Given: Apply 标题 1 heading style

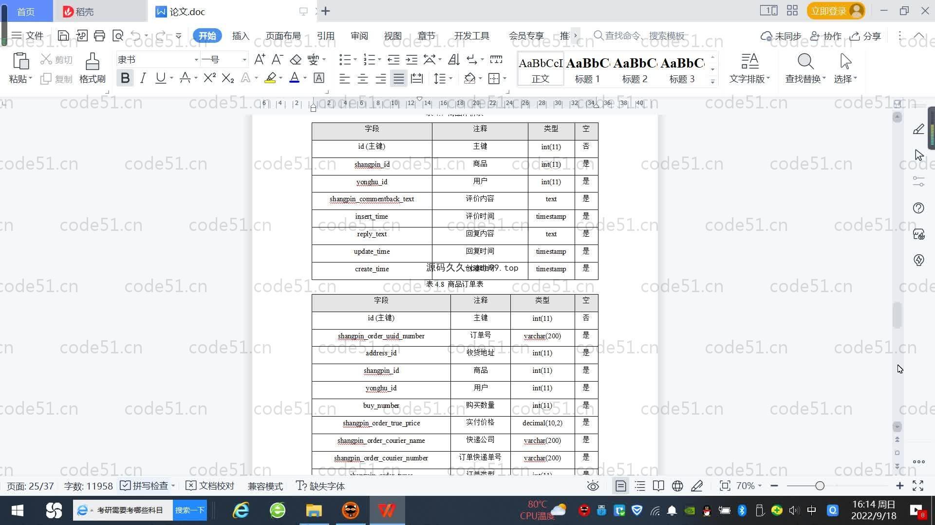Looking at the screenshot, I should [x=587, y=70].
